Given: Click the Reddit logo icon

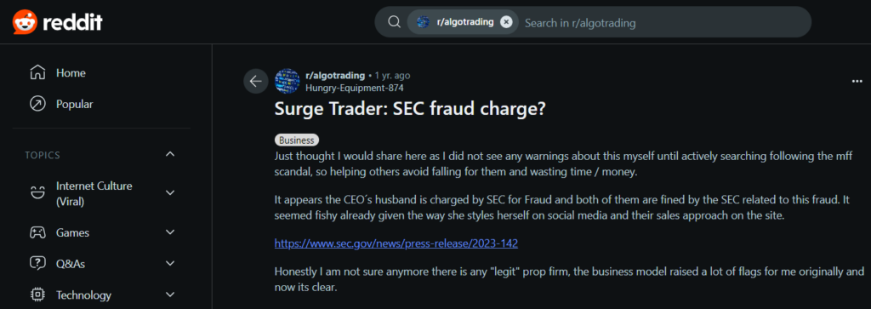Looking at the screenshot, I should pos(25,22).
